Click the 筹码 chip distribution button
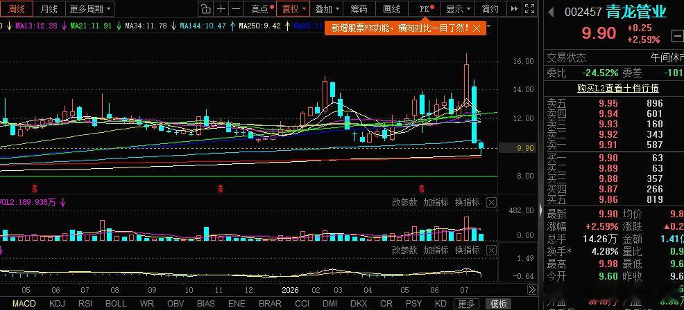Viewport: 684px width, 310px height. [x=359, y=9]
